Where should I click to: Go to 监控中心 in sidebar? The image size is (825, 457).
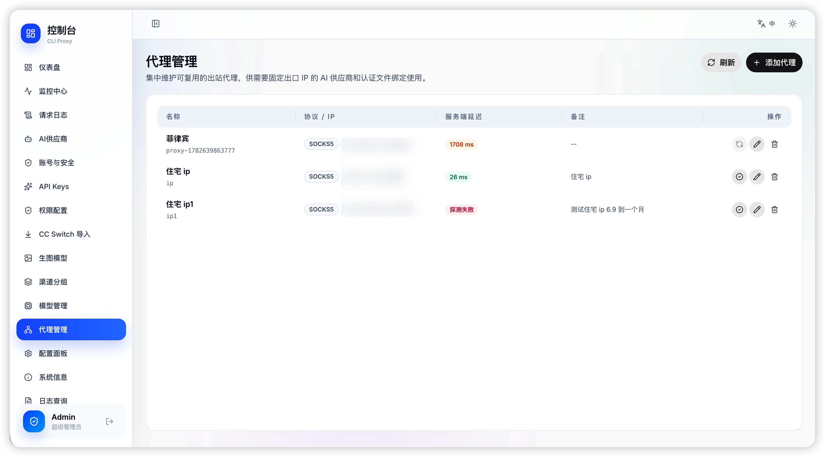tap(71, 91)
